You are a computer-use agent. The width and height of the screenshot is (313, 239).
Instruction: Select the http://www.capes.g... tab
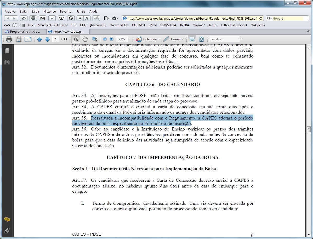tap(68, 32)
